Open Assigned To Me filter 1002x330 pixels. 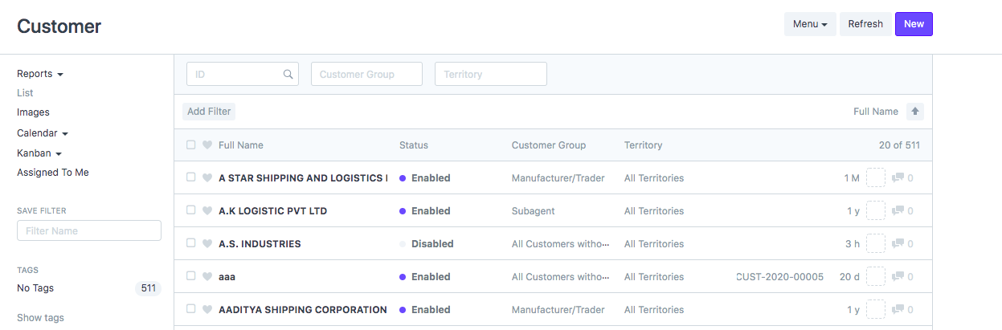[x=53, y=172]
